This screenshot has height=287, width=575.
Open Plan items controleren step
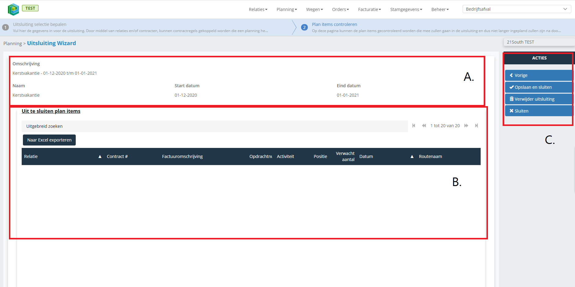click(x=334, y=24)
